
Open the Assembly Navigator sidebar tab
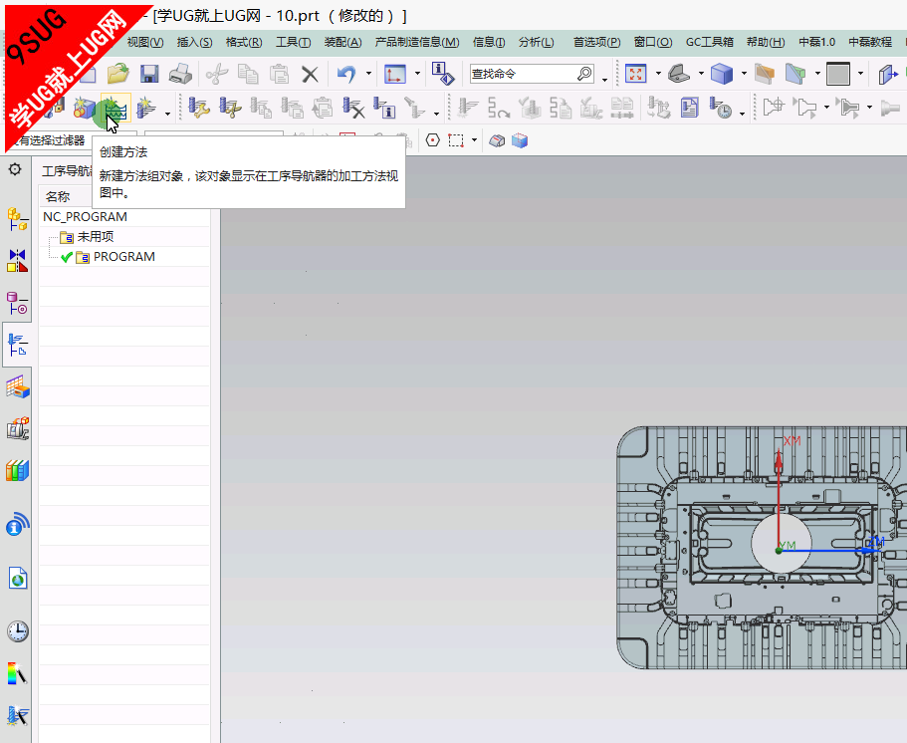click(17, 219)
